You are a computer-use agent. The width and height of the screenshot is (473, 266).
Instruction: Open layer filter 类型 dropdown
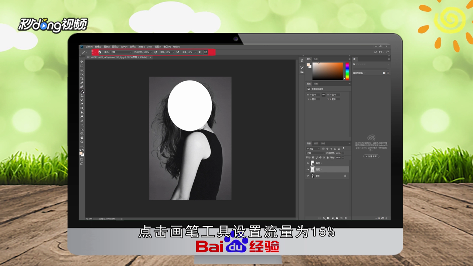pyautogui.click(x=313, y=149)
